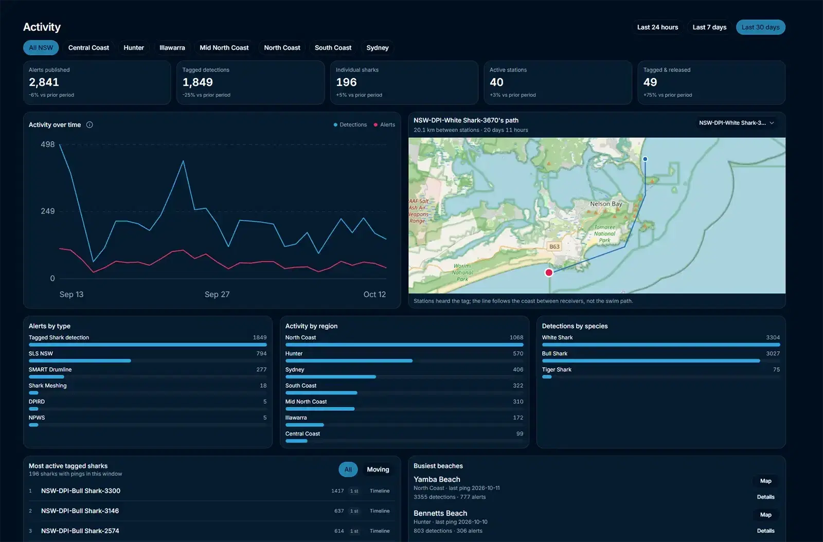Image resolution: width=823 pixels, height=542 pixels.
Task: Click the DPIRD alert type label
Action: (37, 402)
